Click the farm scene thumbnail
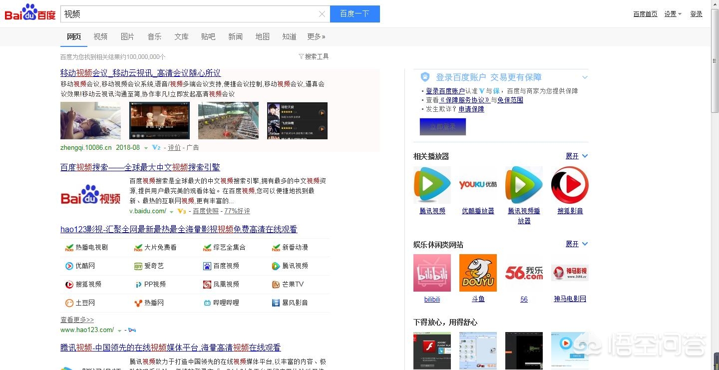Screen dimensions: 719x370 [228, 120]
